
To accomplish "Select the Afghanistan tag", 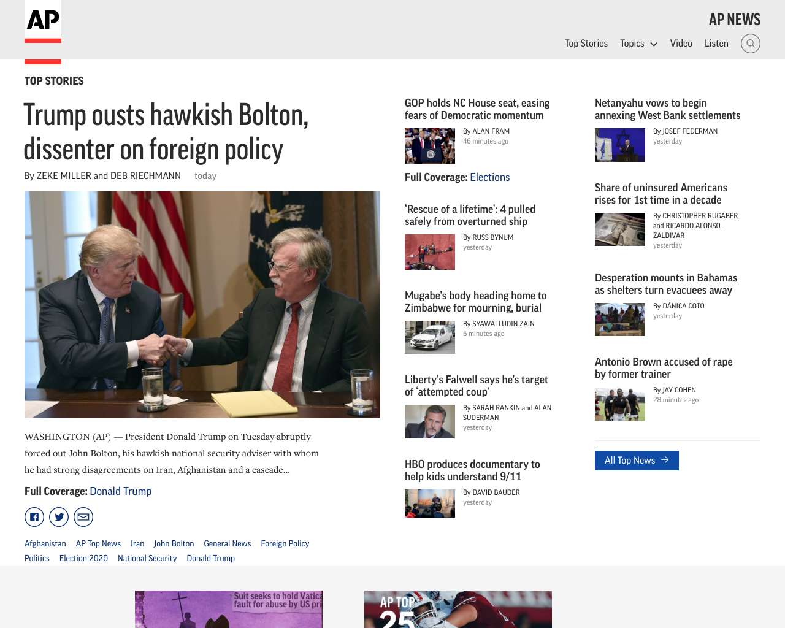I will [45, 543].
